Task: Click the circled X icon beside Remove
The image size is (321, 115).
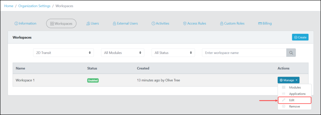Action: [283, 107]
